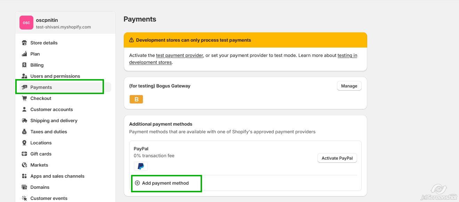Open Users and permissions settings
Screen dimensions: 459x202
55,76
